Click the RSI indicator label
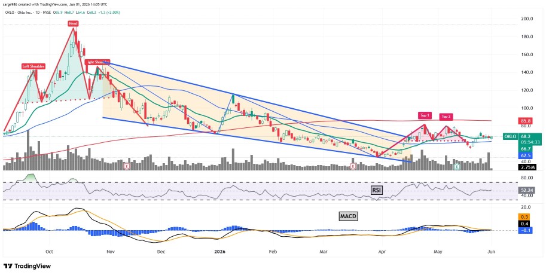Image resolution: width=546 pixels, height=275 pixels. coord(376,190)
